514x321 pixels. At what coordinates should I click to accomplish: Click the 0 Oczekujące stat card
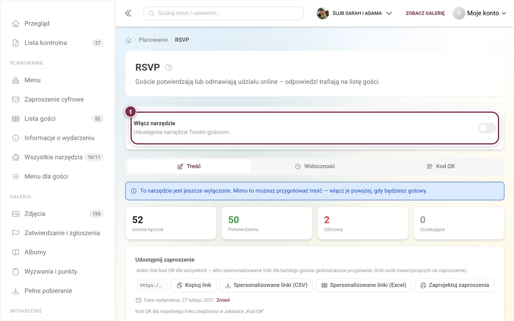click(x=459, y=223)
